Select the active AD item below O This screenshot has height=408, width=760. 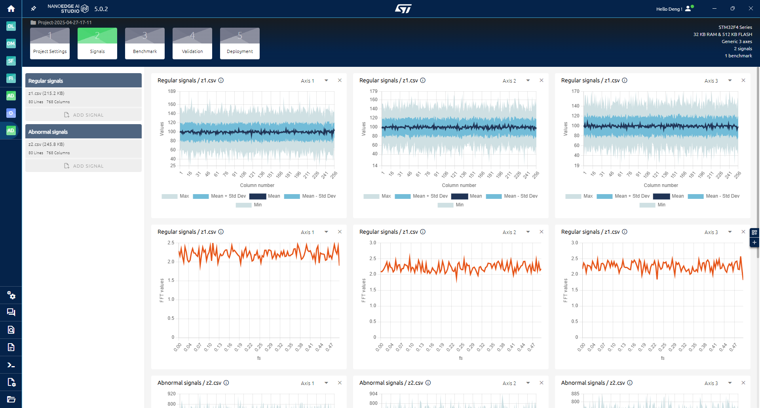click(x=11, y=130)
